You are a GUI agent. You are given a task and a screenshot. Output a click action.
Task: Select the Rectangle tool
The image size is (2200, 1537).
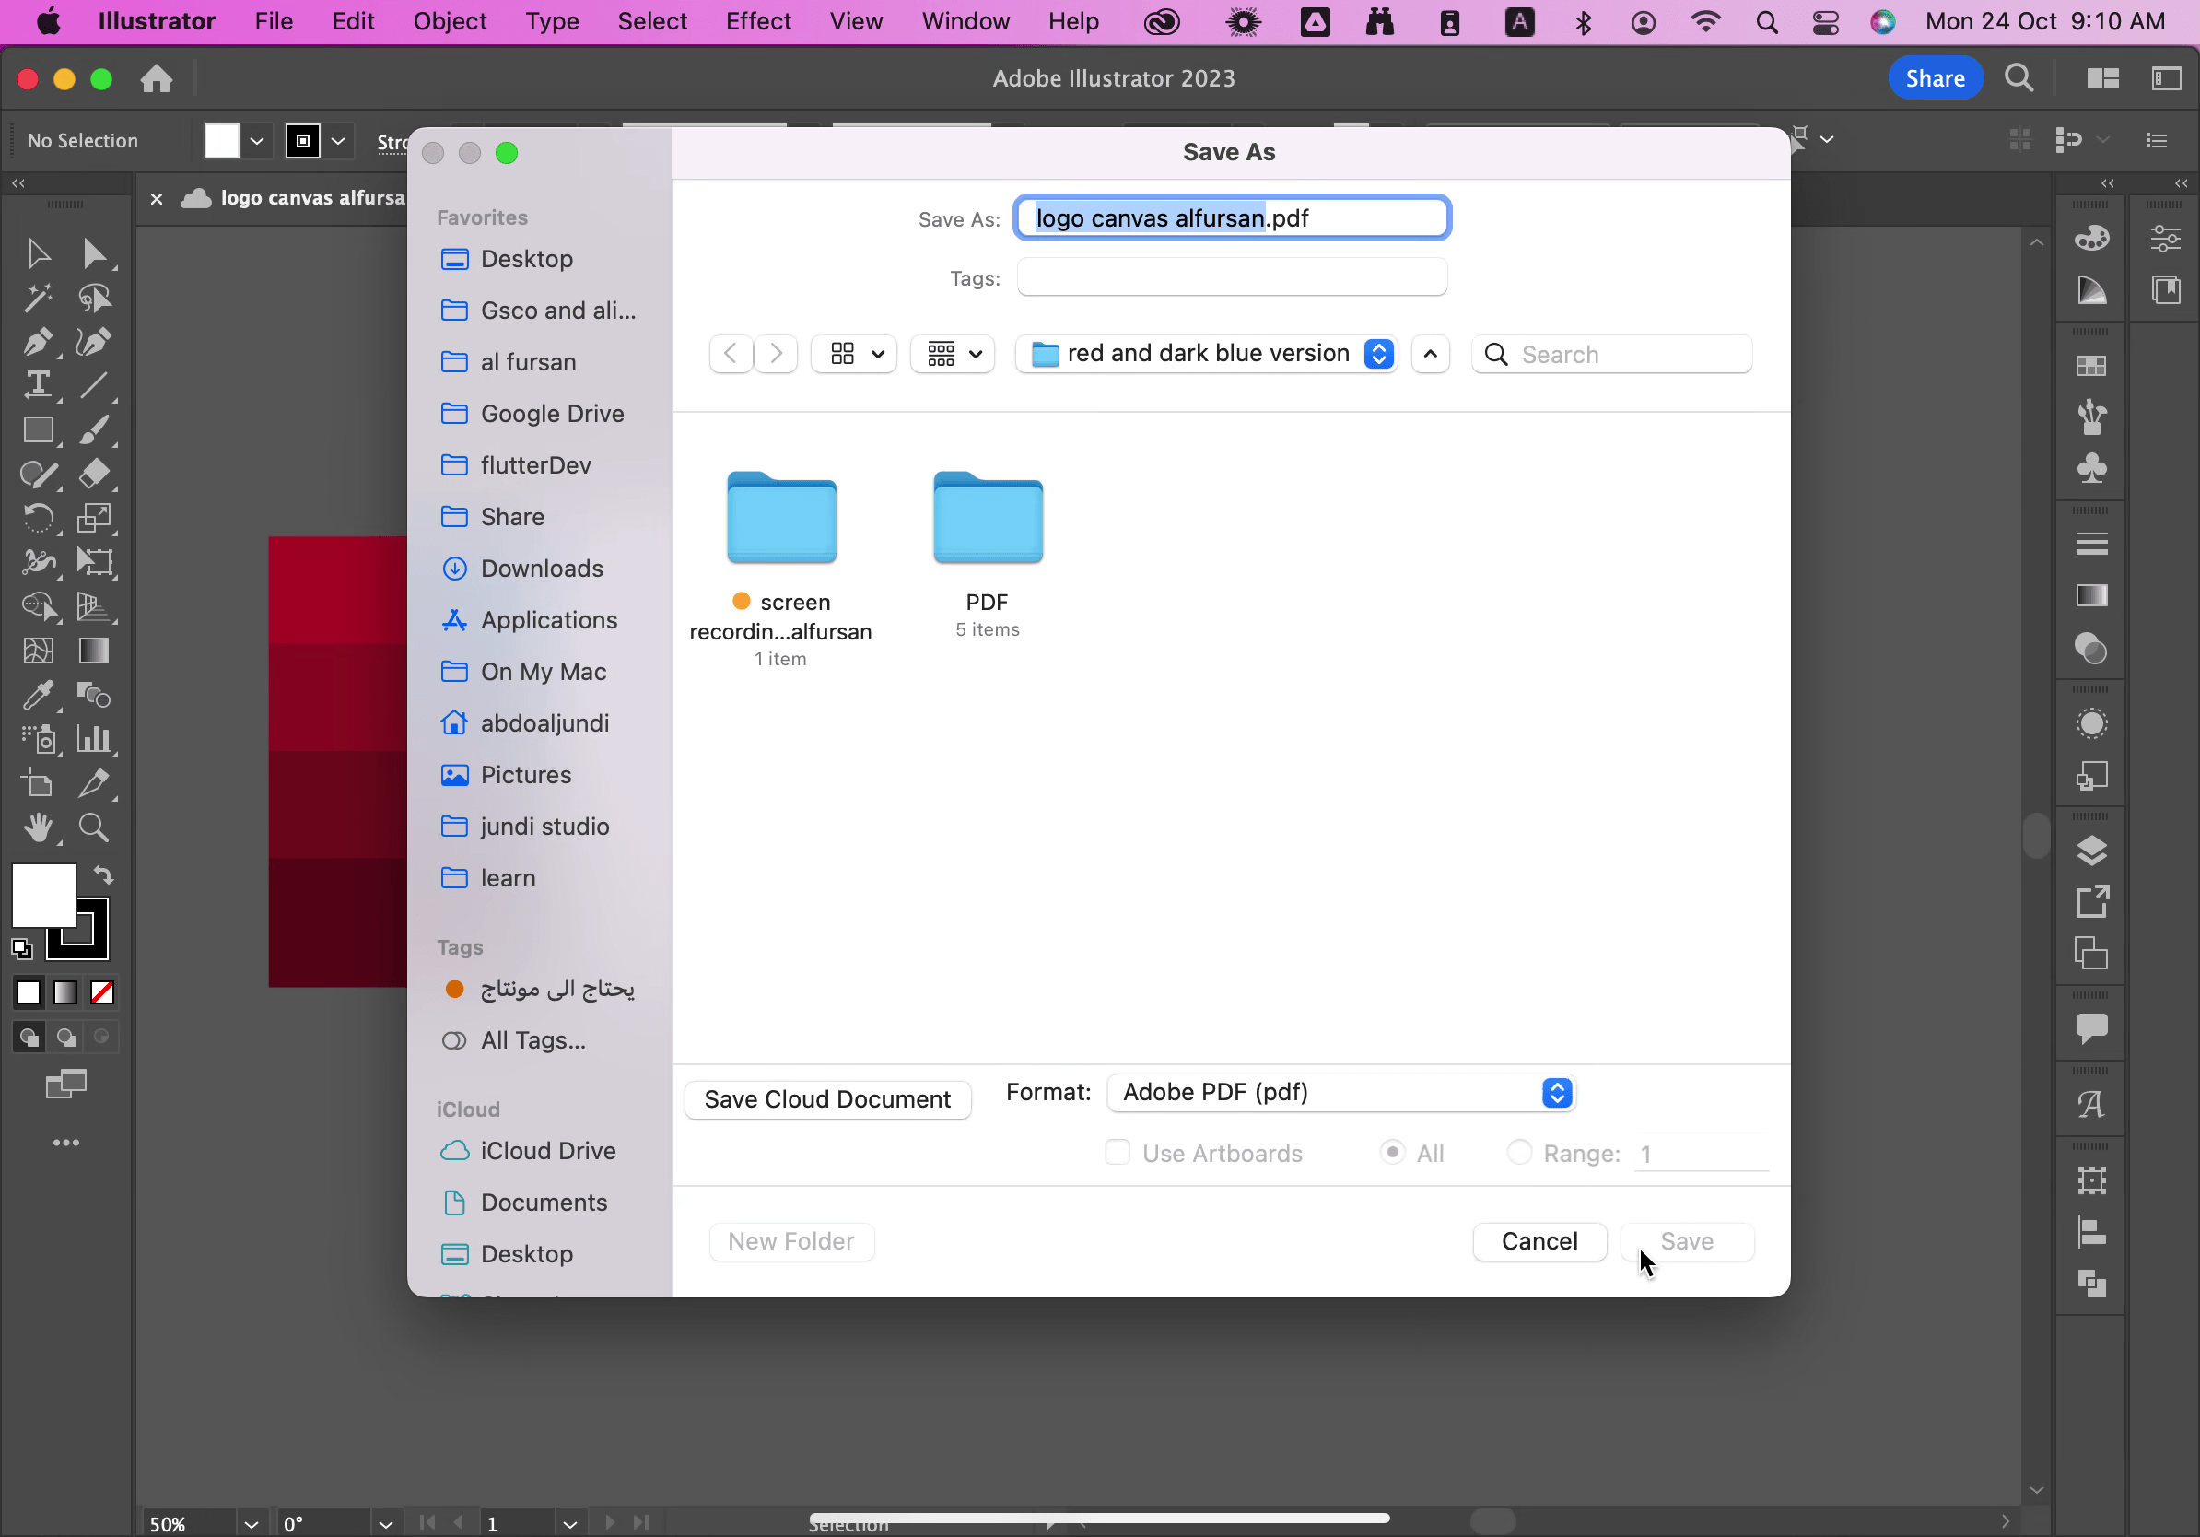39,430
